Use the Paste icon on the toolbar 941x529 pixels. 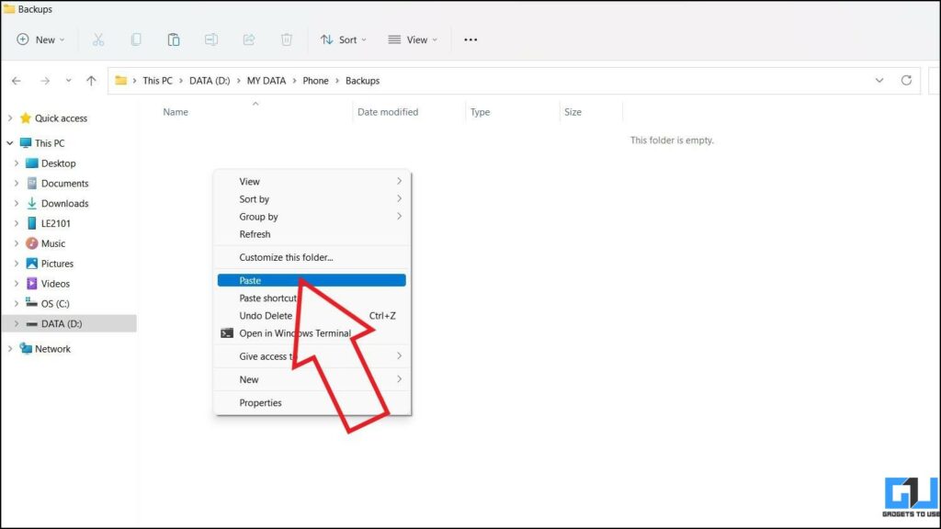click(x=174, y=39)
